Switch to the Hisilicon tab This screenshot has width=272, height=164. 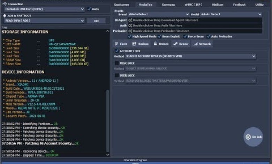coord(218,5)
